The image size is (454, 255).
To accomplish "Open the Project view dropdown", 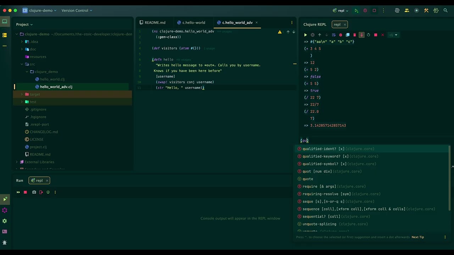I will [x=24, y=24].
